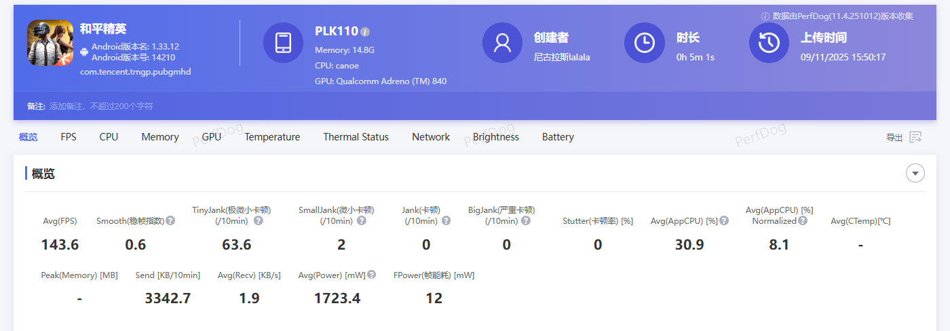The image size is (950, 331).
Task: Click the phone device icon
Action: [x=283, y=43]
